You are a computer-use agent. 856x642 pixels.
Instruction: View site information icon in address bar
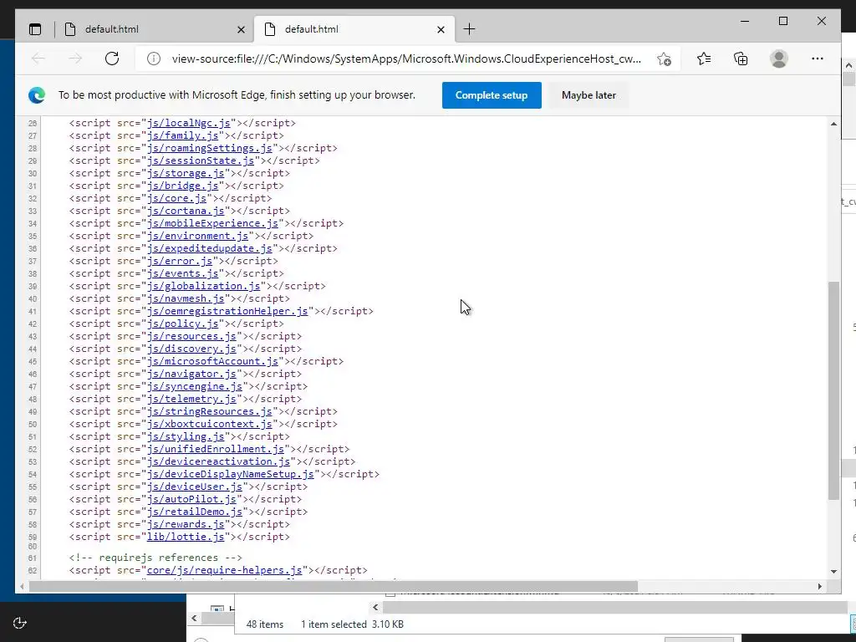point(154,59)
